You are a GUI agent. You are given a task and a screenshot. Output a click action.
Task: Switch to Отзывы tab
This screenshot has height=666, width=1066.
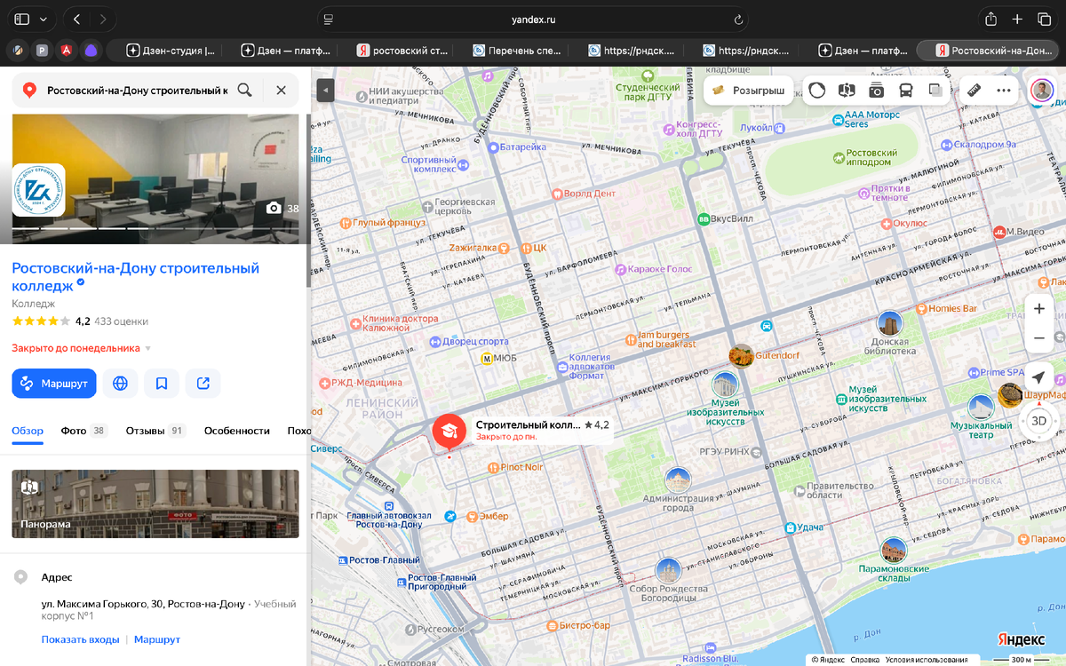155,431
